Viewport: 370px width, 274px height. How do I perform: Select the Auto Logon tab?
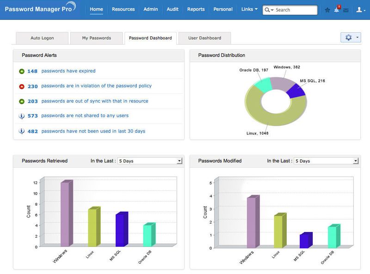(41, 38)
